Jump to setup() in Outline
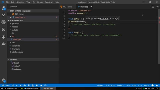 33,66
